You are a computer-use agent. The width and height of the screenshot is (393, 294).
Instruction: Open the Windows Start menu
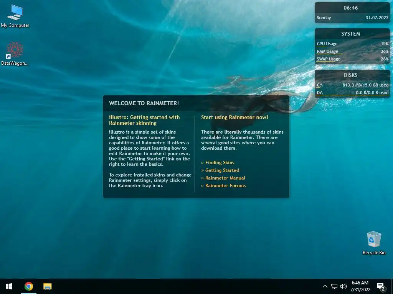click(9, 286)
